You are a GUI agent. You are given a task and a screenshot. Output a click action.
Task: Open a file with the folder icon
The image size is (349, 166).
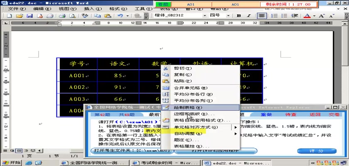20,16
